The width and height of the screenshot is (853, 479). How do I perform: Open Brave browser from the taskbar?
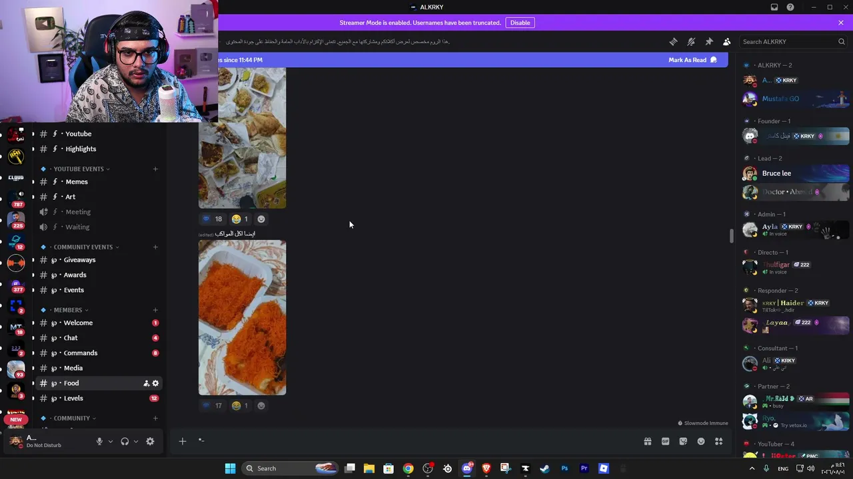click(x=486, y=468)
